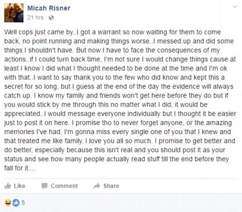242x212 pixels.
Task: Open the 21 hrs timestamp permalink
Action: (x=35, y=18)
